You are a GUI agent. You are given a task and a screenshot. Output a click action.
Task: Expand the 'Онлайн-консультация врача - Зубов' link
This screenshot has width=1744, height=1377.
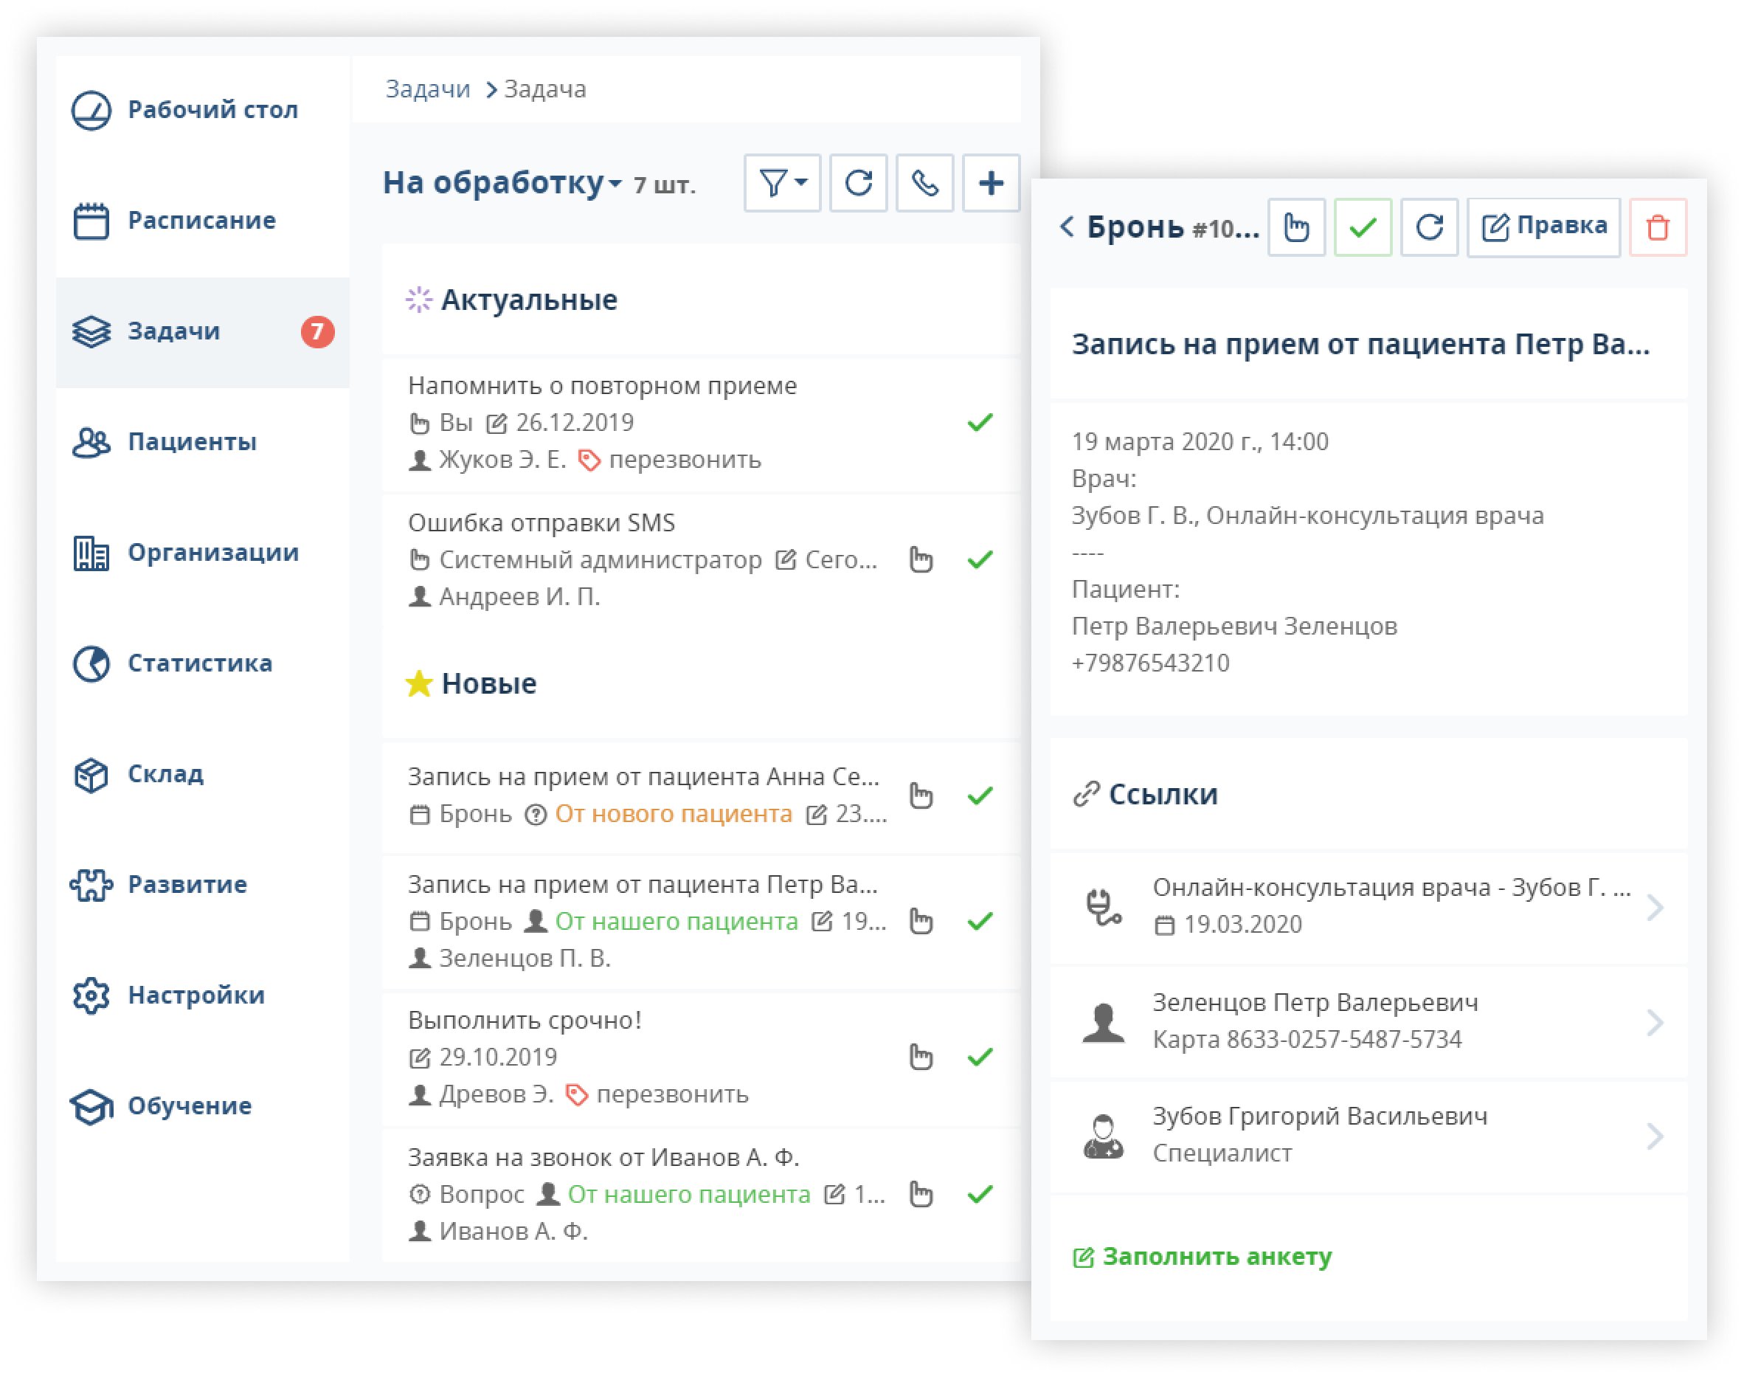tap(1656, 907)
